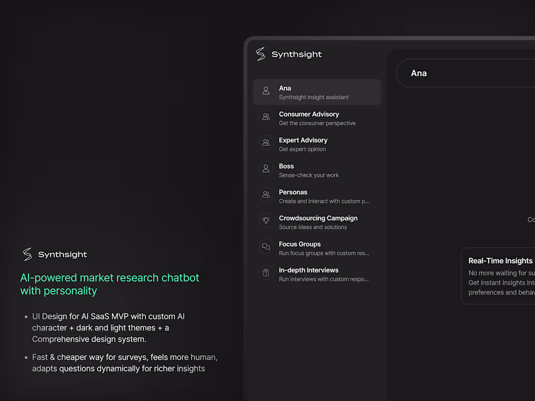Click the Personas group icon
This screenshot has height=401, width=535.
[266, 194]
